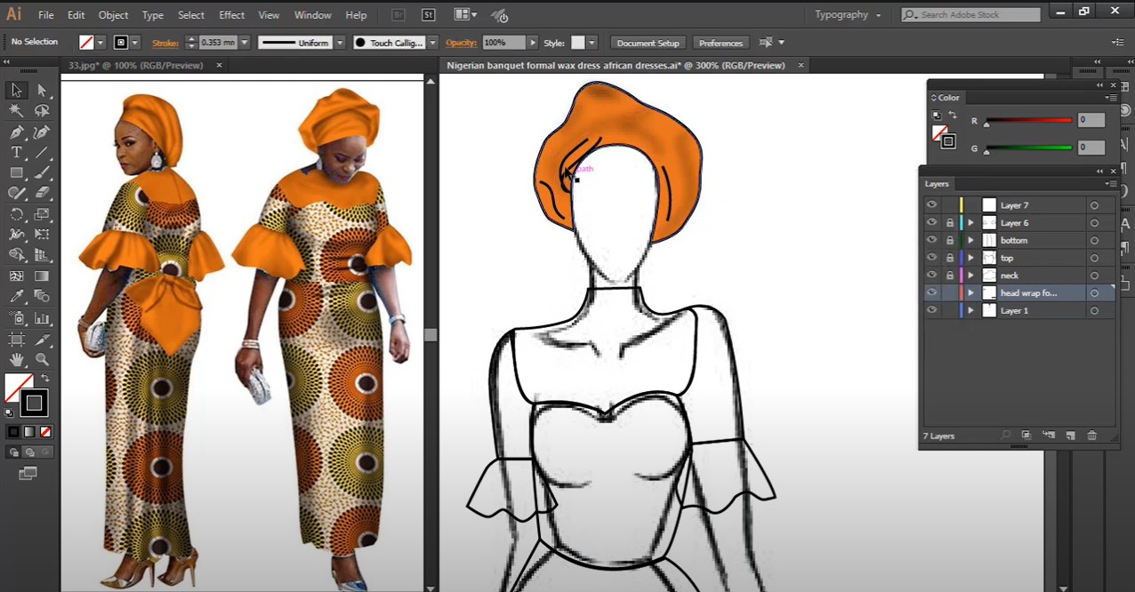Open the Typography workspace dropdown
The width and height of the screenshot is (1135, 592).
click(x=848, y=15)
